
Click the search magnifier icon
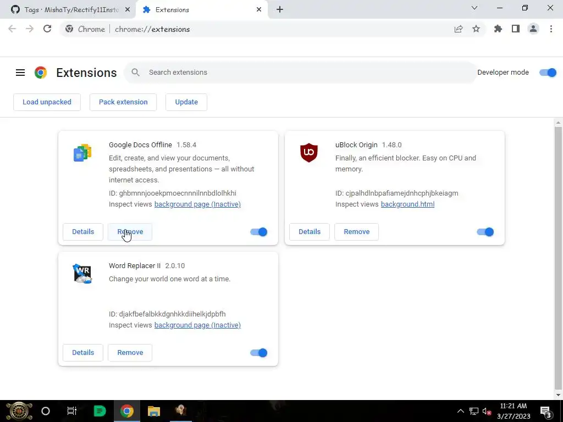coord(135,73)
